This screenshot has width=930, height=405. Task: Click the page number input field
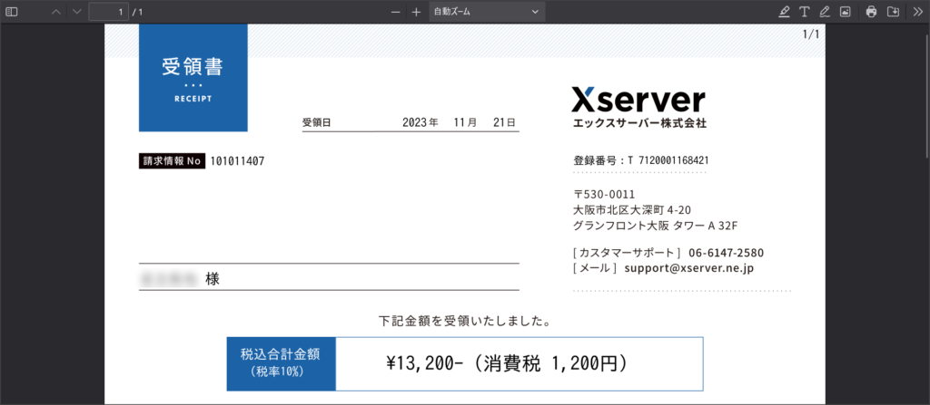coord(109,12)
